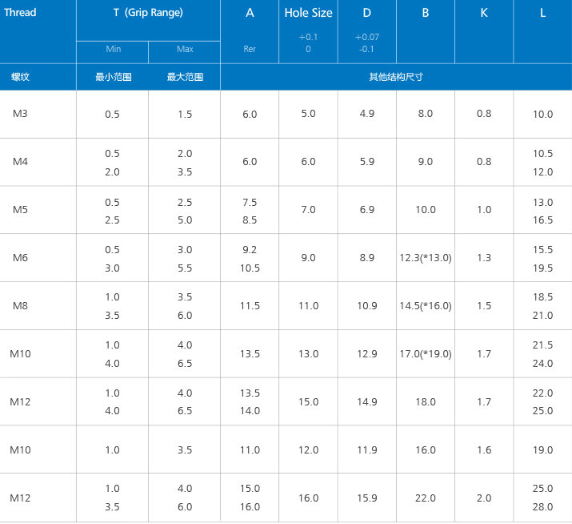This screenshot has height=524, width=572.
Task: Click the Thread column header
Action: click(20, 13)
